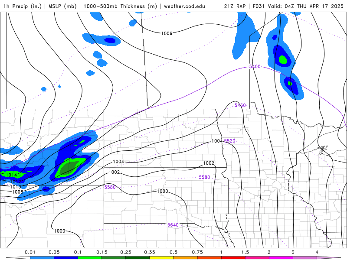Click the bright green 0.1 legend swatch

(x=90, y=258)
